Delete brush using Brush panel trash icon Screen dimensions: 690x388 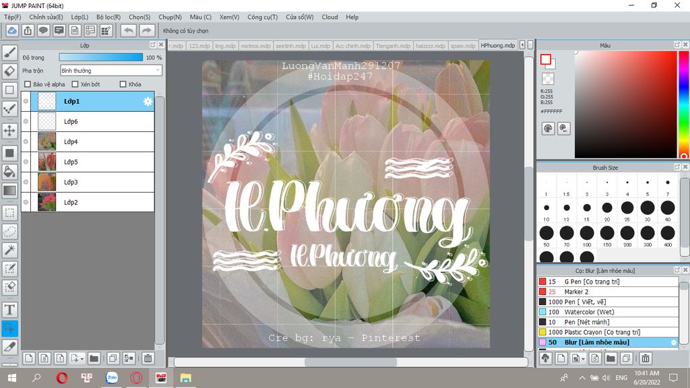(645, 358)
